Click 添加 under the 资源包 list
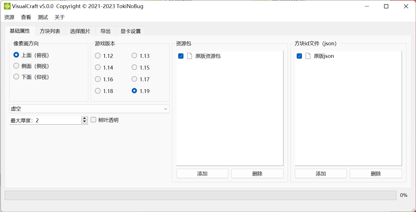 [x=202, y=173]
